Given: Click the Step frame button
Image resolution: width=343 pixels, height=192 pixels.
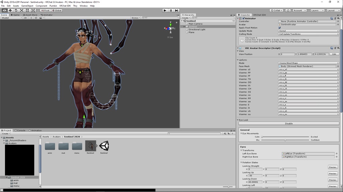Looking at the screenshot, I should (x=177, y=10).
